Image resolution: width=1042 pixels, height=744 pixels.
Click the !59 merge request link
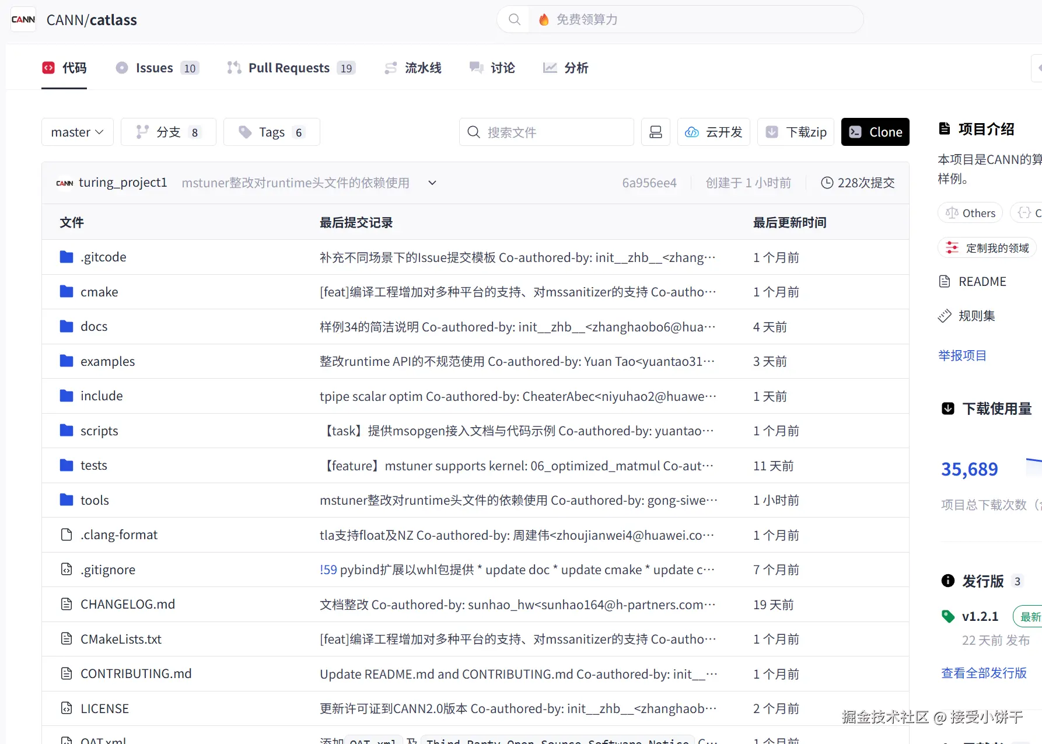[328, 570]
